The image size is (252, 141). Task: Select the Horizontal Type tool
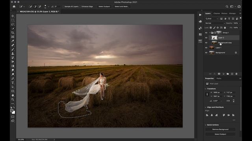click(x=13, y=83)
